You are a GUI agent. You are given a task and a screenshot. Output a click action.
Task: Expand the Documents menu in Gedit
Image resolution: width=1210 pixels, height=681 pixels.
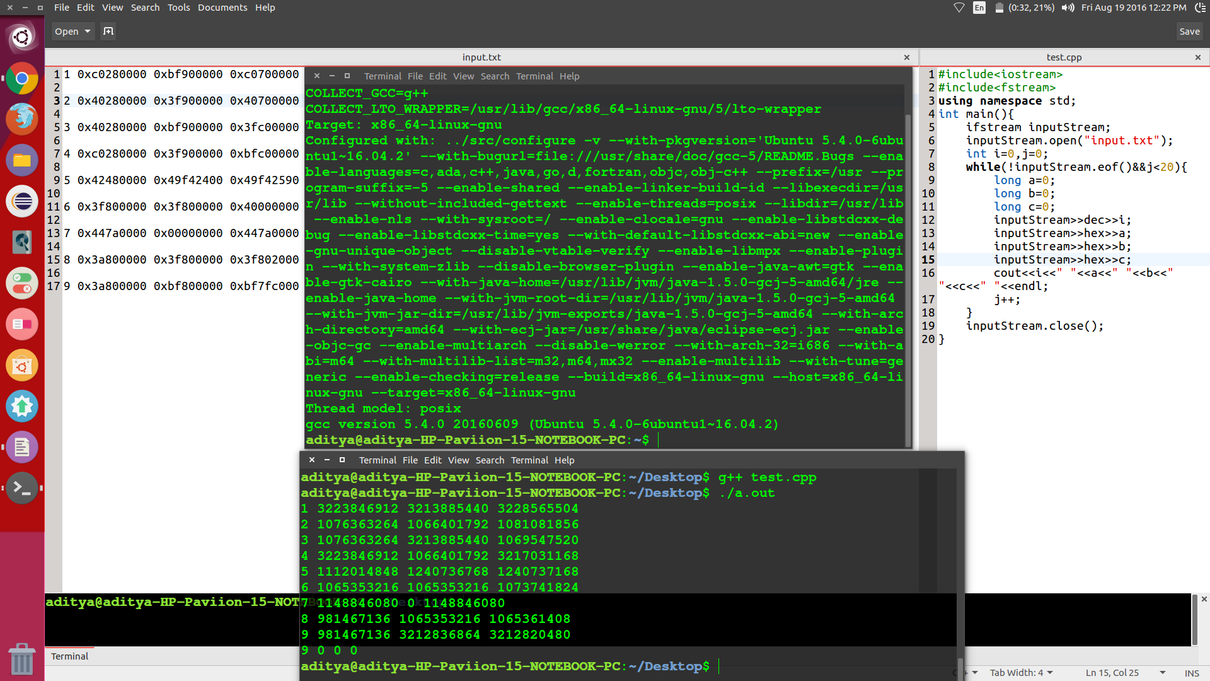click(222, 8)
